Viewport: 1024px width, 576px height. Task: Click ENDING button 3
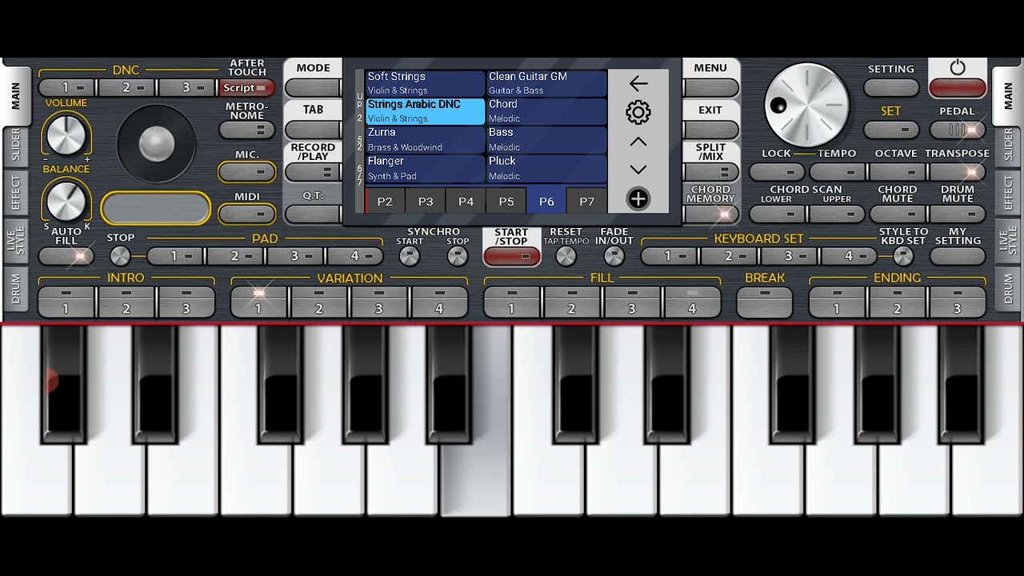click(957, 302)
